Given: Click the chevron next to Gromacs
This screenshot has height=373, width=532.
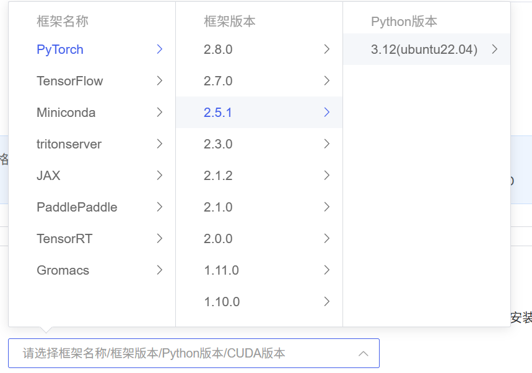Looking at the screenshot, I should click(x=159, y=270).
